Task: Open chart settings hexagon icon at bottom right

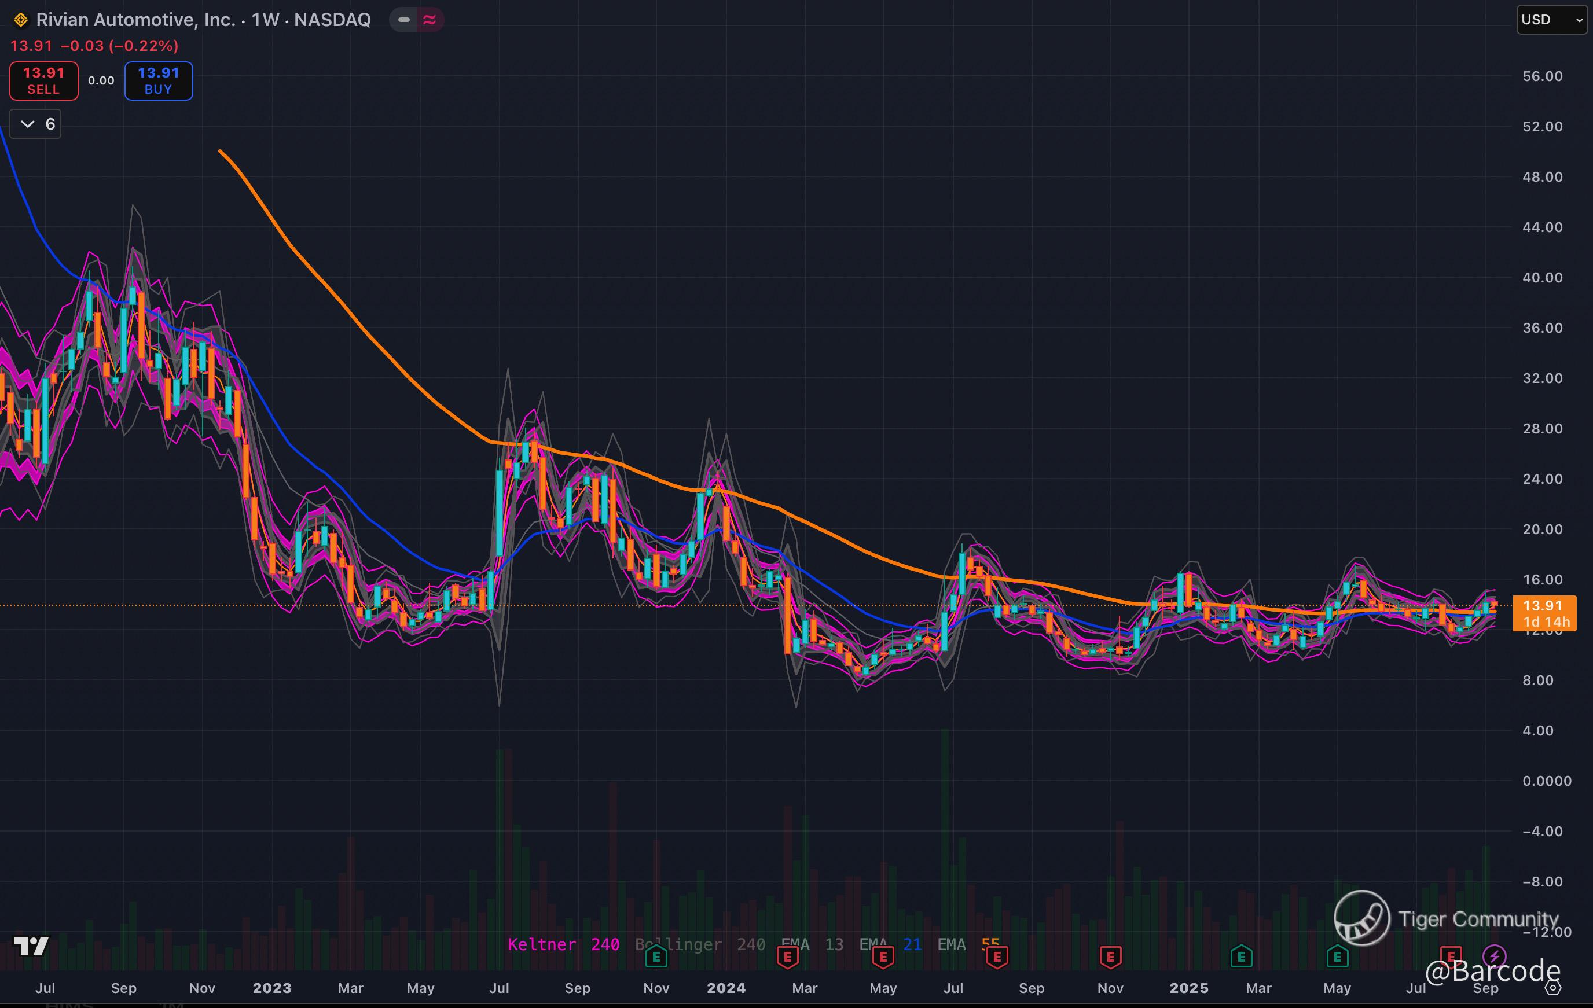Action: coord(1552,988)
